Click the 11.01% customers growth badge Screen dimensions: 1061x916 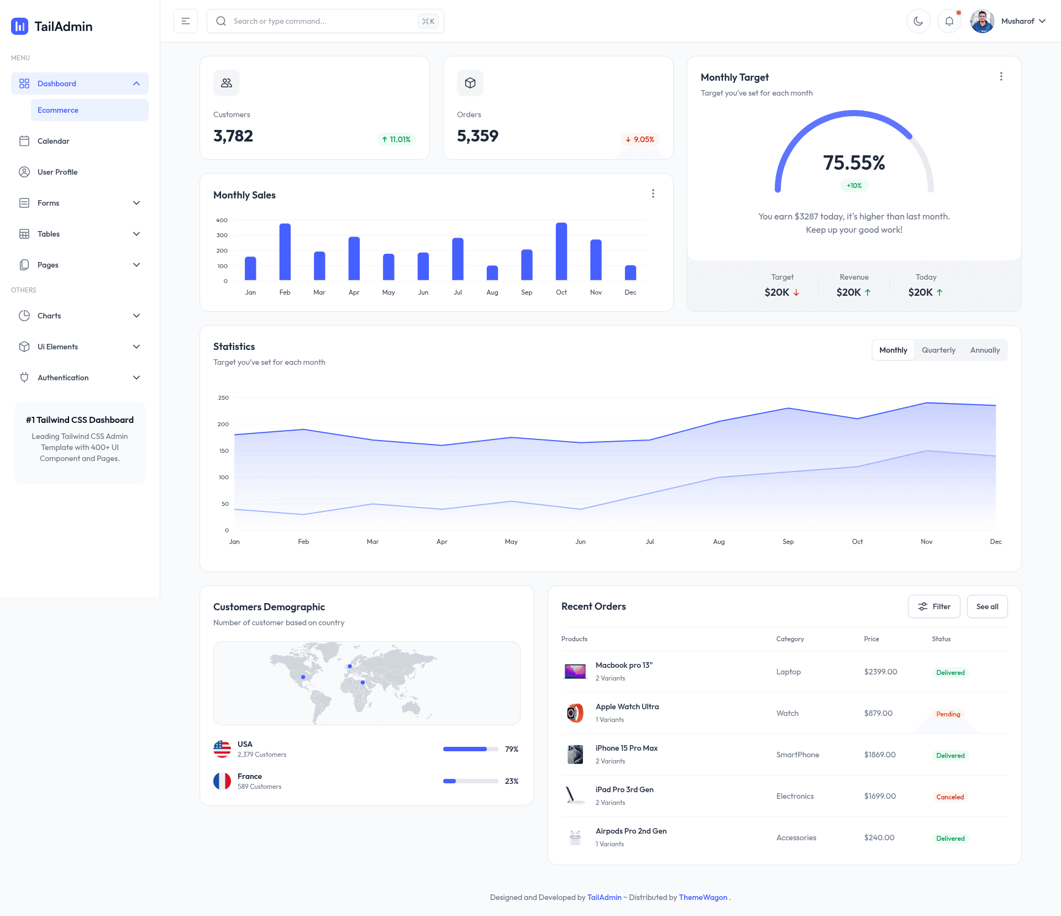[x=396, y=139]
